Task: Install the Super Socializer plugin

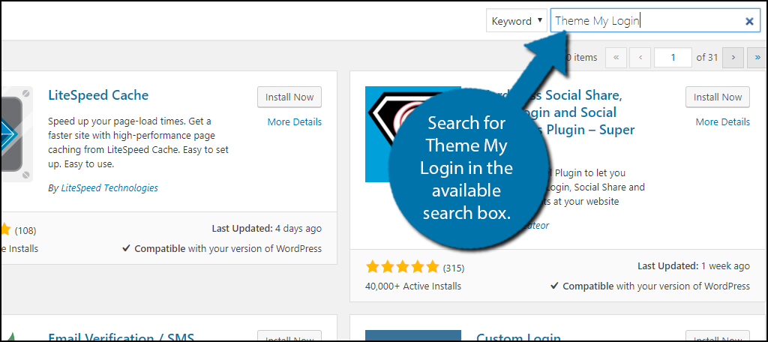Action: coord(718,97)
